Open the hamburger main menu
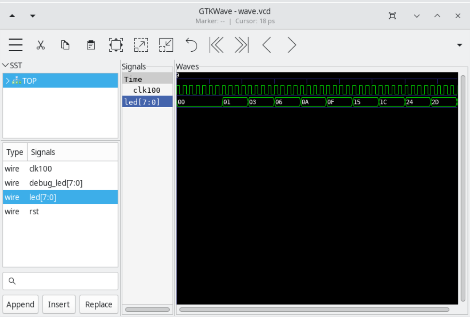 [16, 45]
